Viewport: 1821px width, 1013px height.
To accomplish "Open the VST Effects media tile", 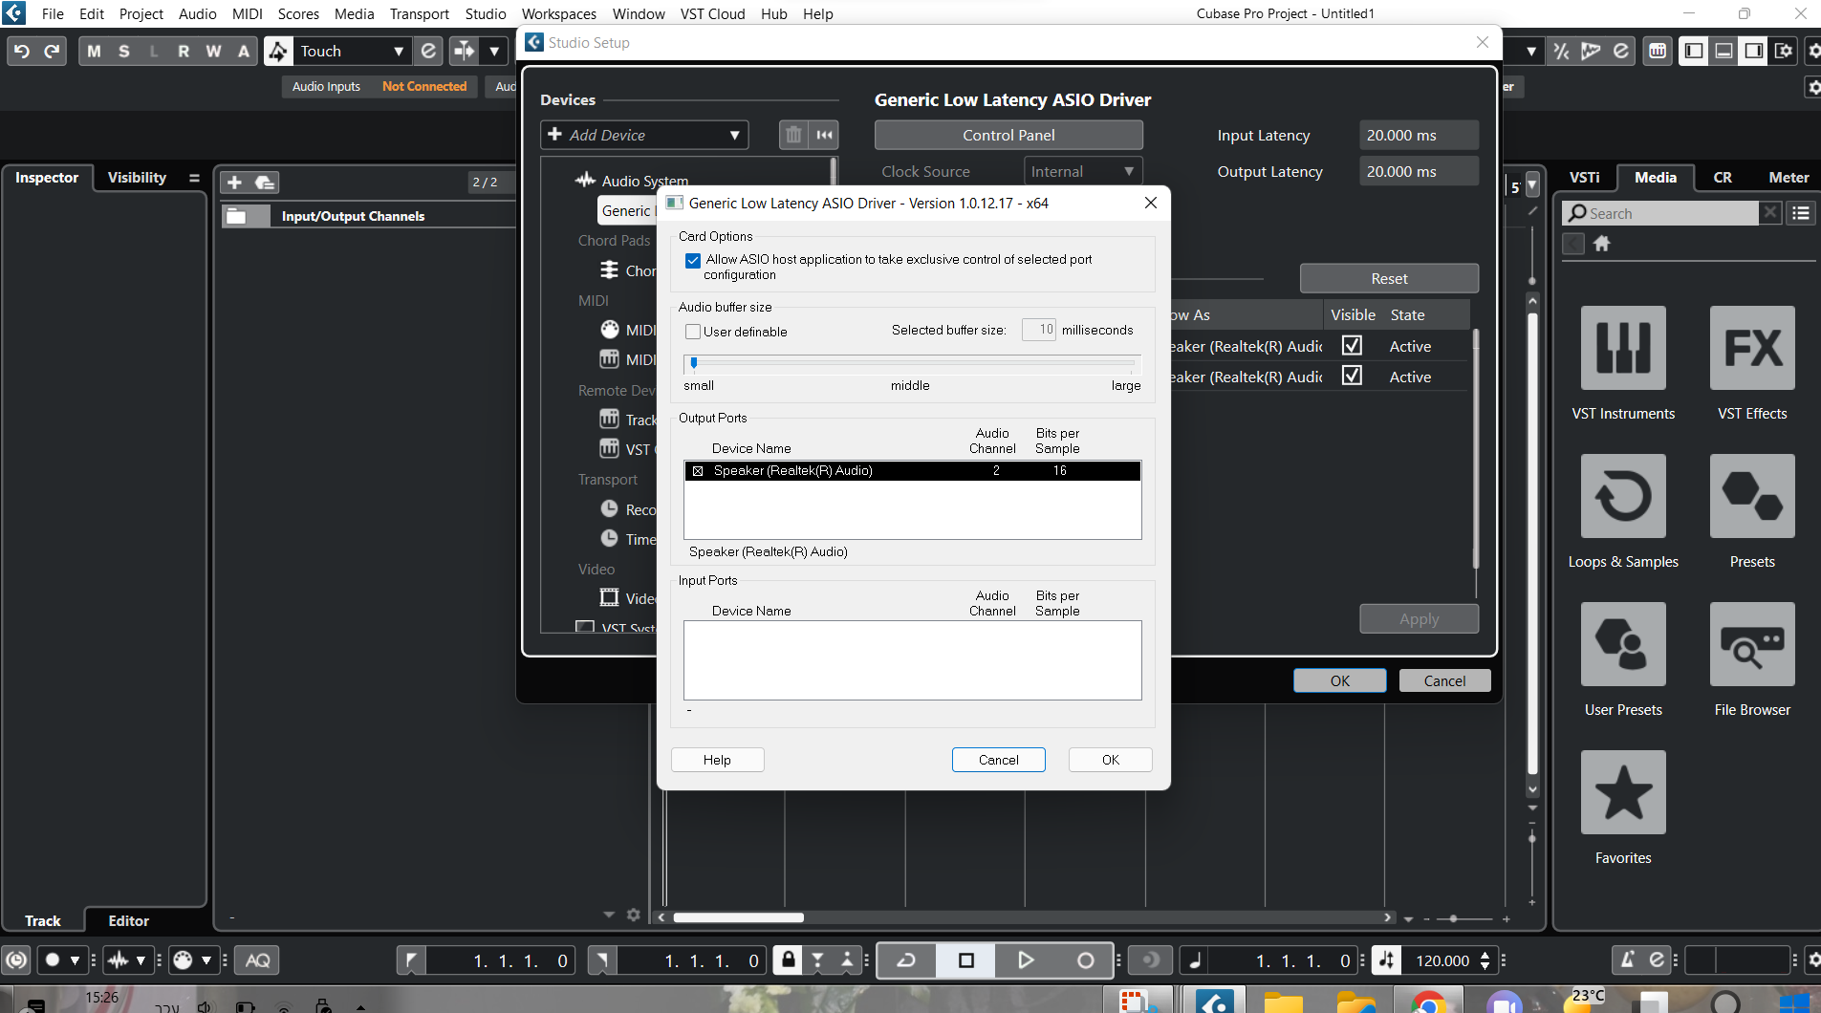I will pyautogui.click(x=1751, y=348).
